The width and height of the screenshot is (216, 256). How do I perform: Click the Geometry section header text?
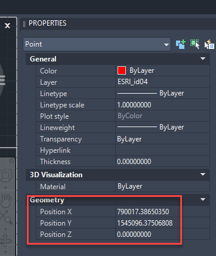coord(47,200)
